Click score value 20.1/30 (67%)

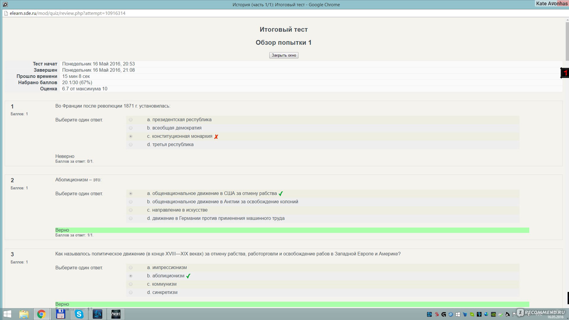(x=77, y=83)
